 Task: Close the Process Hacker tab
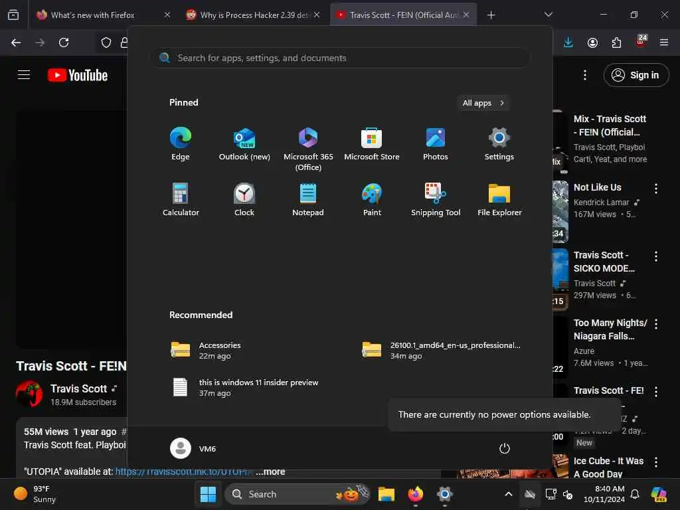(317, 15)
